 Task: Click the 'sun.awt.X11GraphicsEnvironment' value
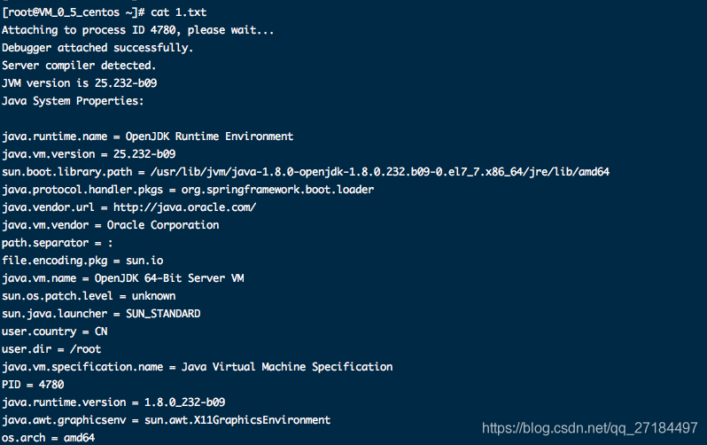click(x=237, y=420)
